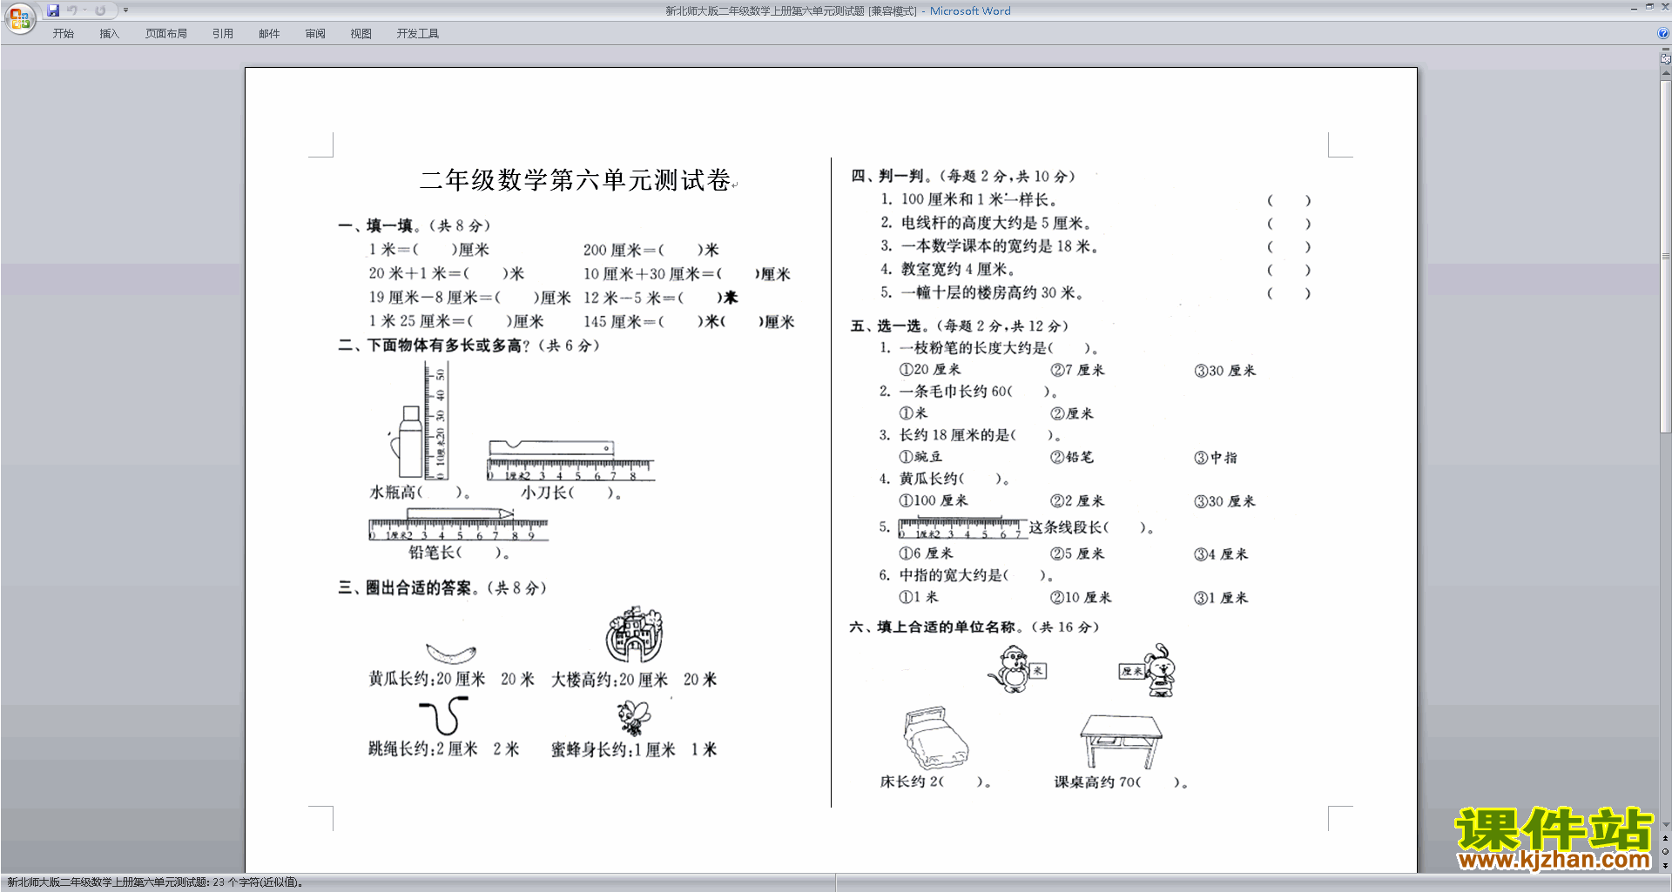Click the status bar character count text
The height and width of the screenshot is (892, 1672).
click(156, 882)
